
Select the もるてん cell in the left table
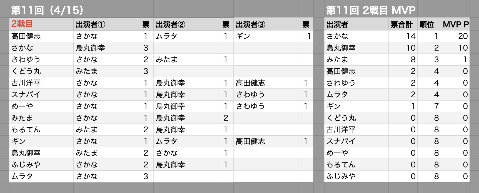pos(41,130)
